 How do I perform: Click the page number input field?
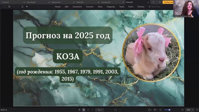pos(99,110)
